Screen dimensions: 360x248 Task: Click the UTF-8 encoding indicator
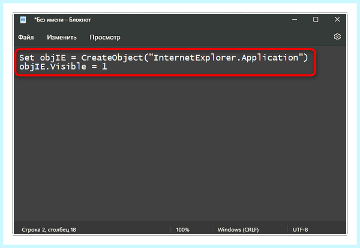tap(301, 229)
